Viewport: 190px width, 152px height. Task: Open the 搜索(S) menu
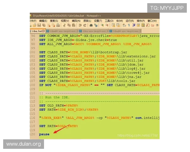tap(54, 21)
